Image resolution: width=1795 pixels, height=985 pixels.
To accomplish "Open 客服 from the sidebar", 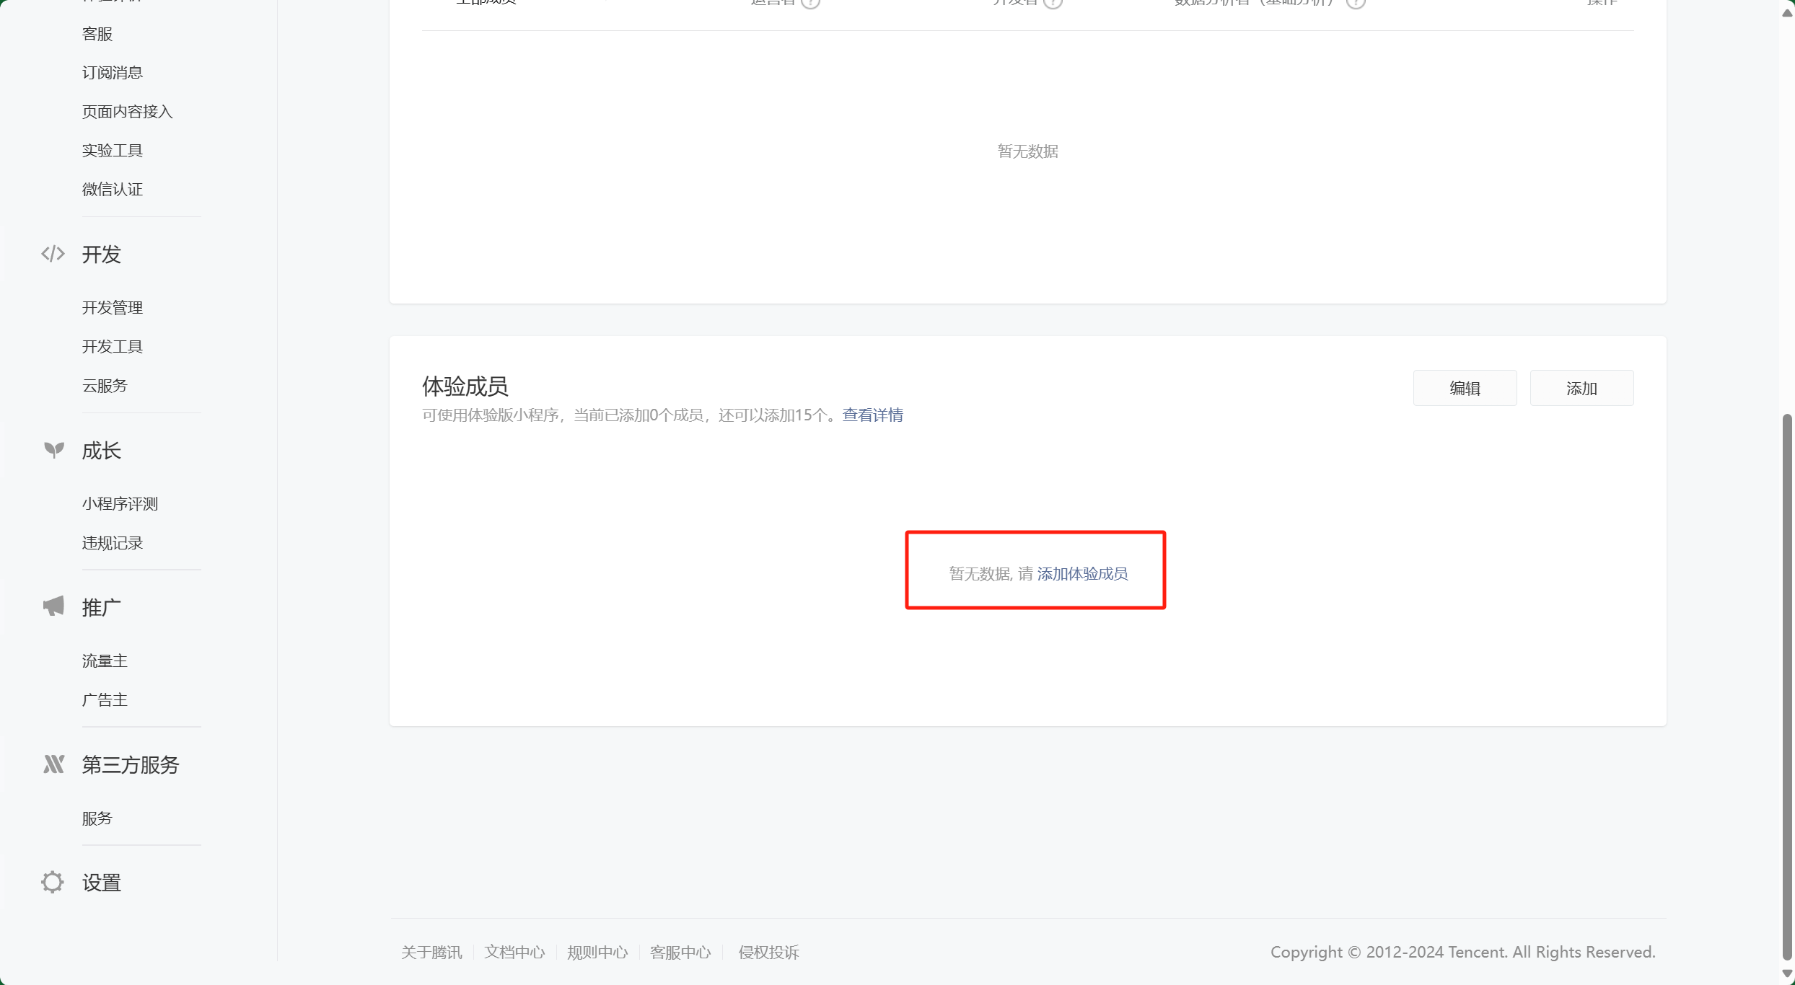I will click(97, 33).
